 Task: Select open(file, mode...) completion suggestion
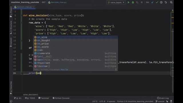(75, 60)
